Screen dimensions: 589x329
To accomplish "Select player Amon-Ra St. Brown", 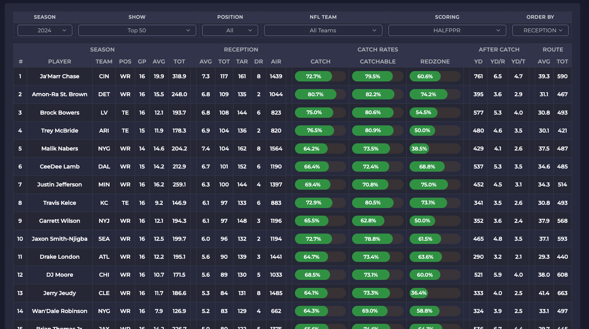I will pyautogui.click(x=60, y=94).
